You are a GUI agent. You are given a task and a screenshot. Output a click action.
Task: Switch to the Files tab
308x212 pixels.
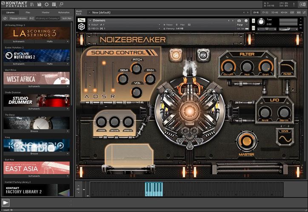(x=28, y=12)
